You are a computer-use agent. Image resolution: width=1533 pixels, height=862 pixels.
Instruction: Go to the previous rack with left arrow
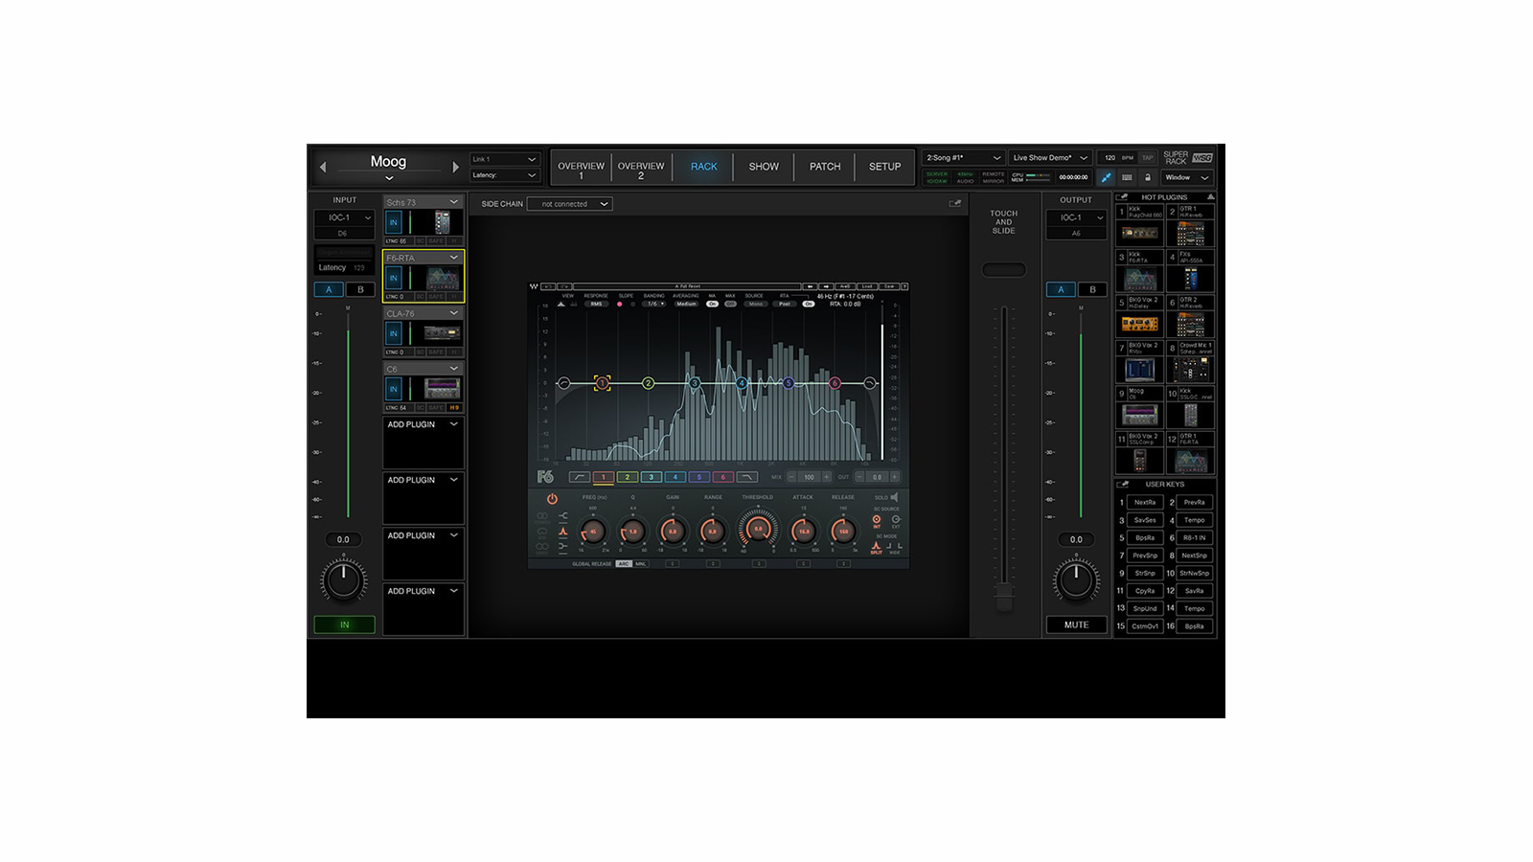(323, 167)
